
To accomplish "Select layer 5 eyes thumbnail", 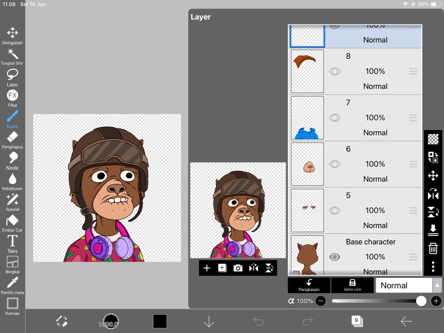I will coord(307,210).
